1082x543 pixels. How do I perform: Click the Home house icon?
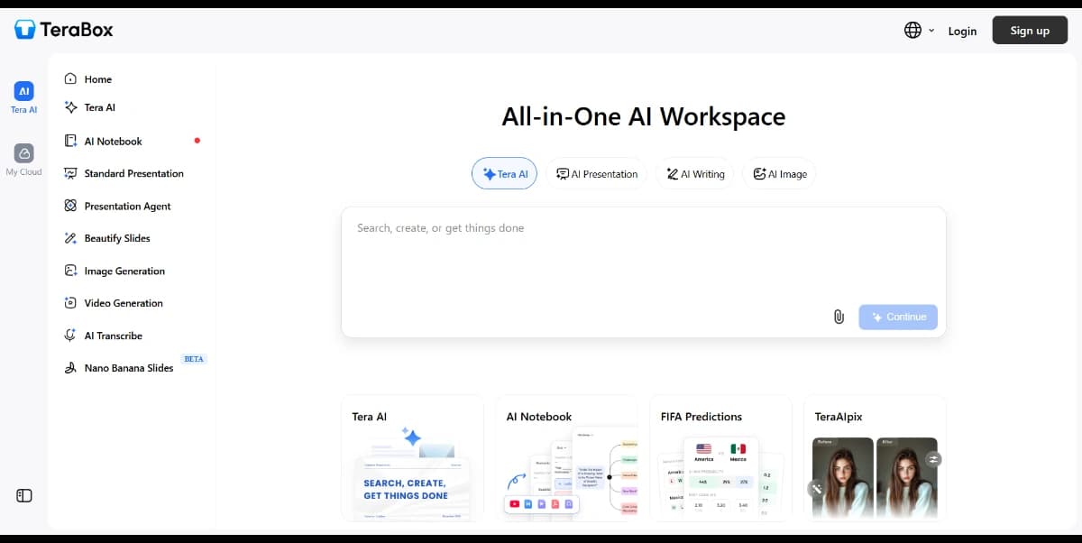coord(70,79)
